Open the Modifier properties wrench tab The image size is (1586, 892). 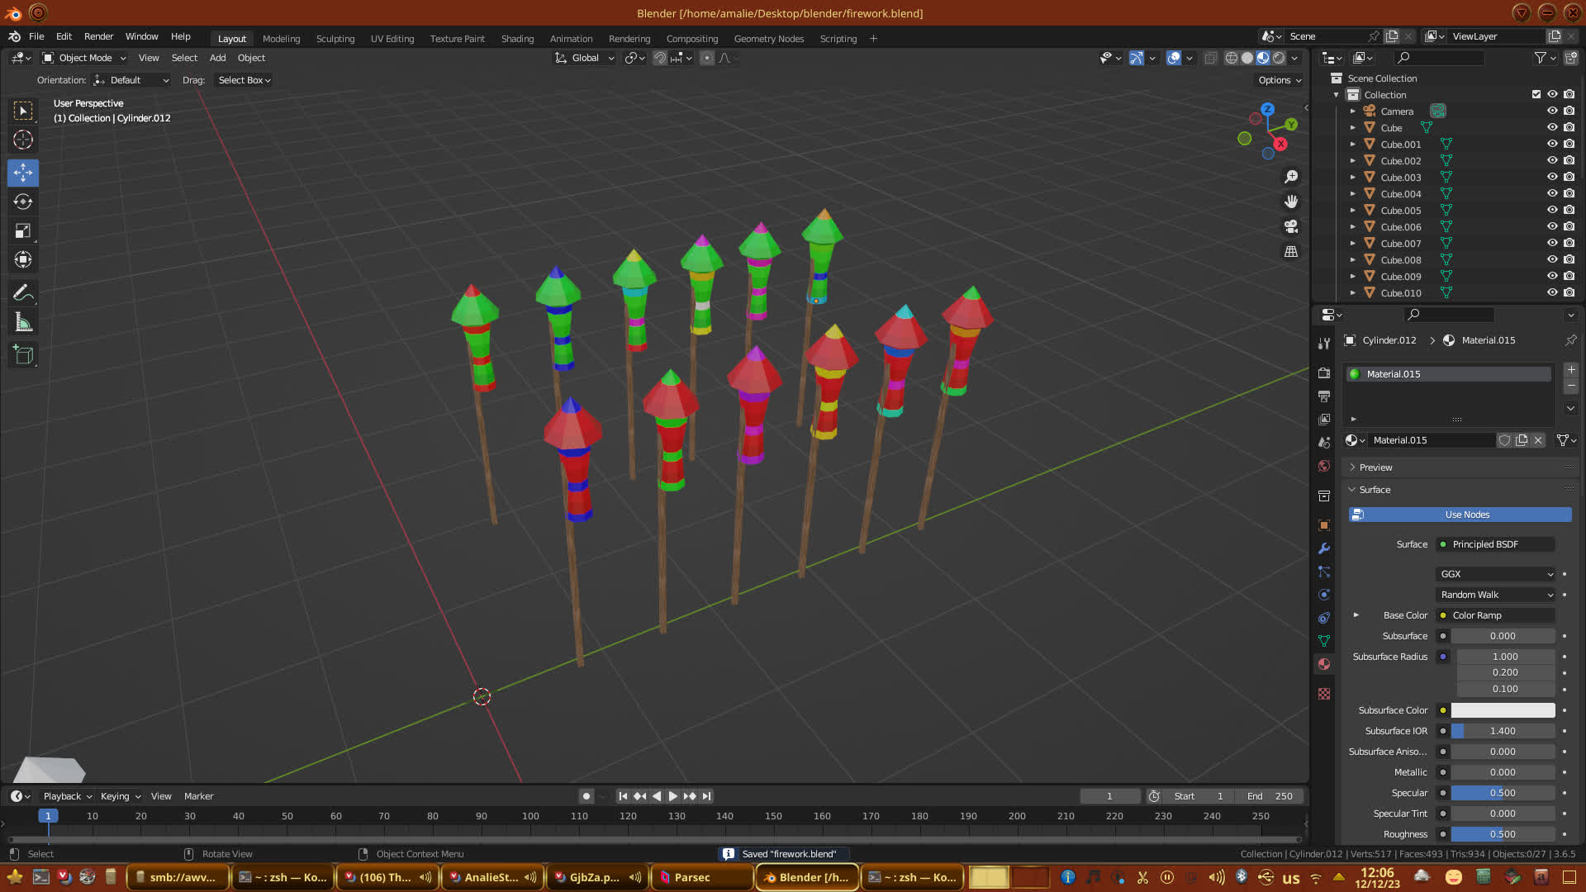pyautogui.click(x=1324, y=548)
